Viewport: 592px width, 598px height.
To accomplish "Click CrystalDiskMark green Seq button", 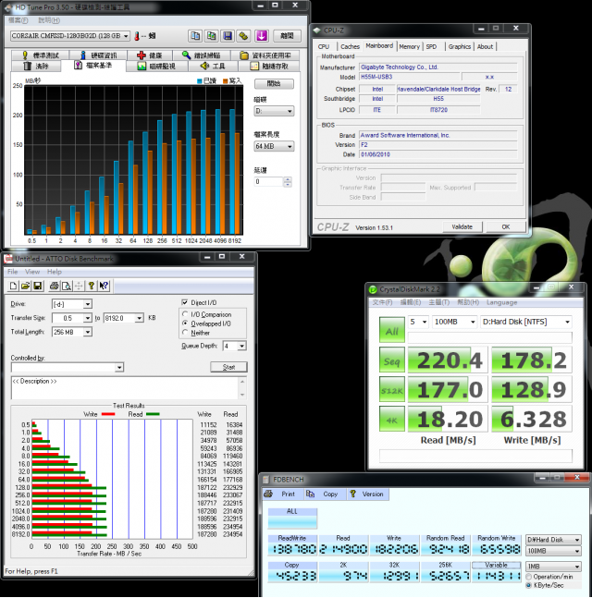I will 392,360.
